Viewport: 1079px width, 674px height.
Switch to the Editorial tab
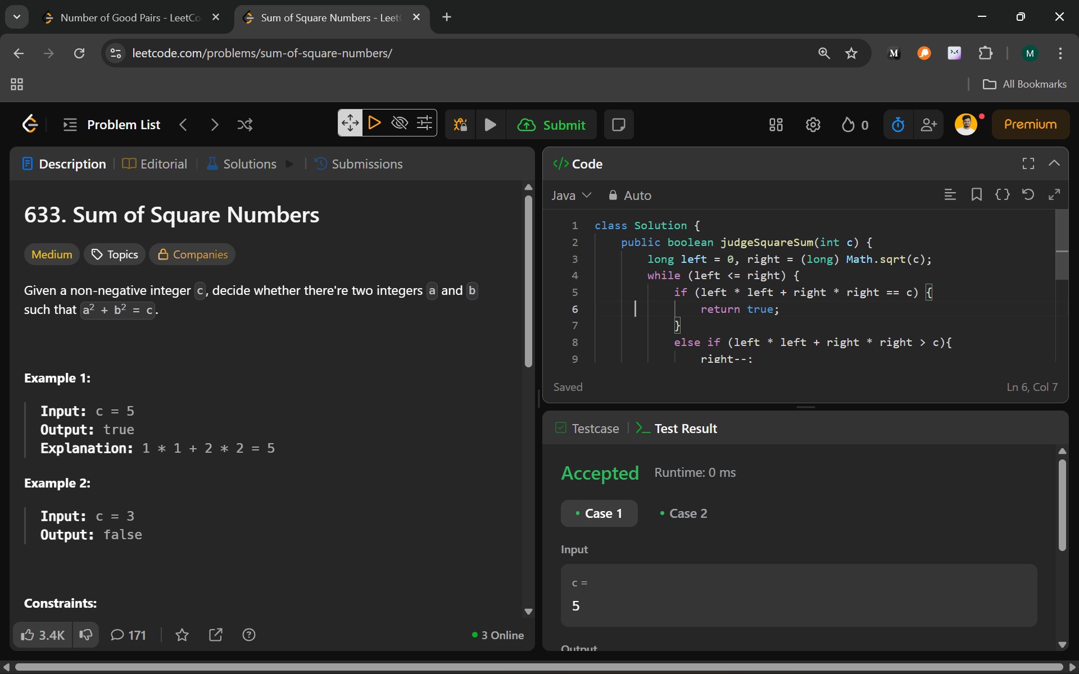pyautogui.click(x=155, y=164)
